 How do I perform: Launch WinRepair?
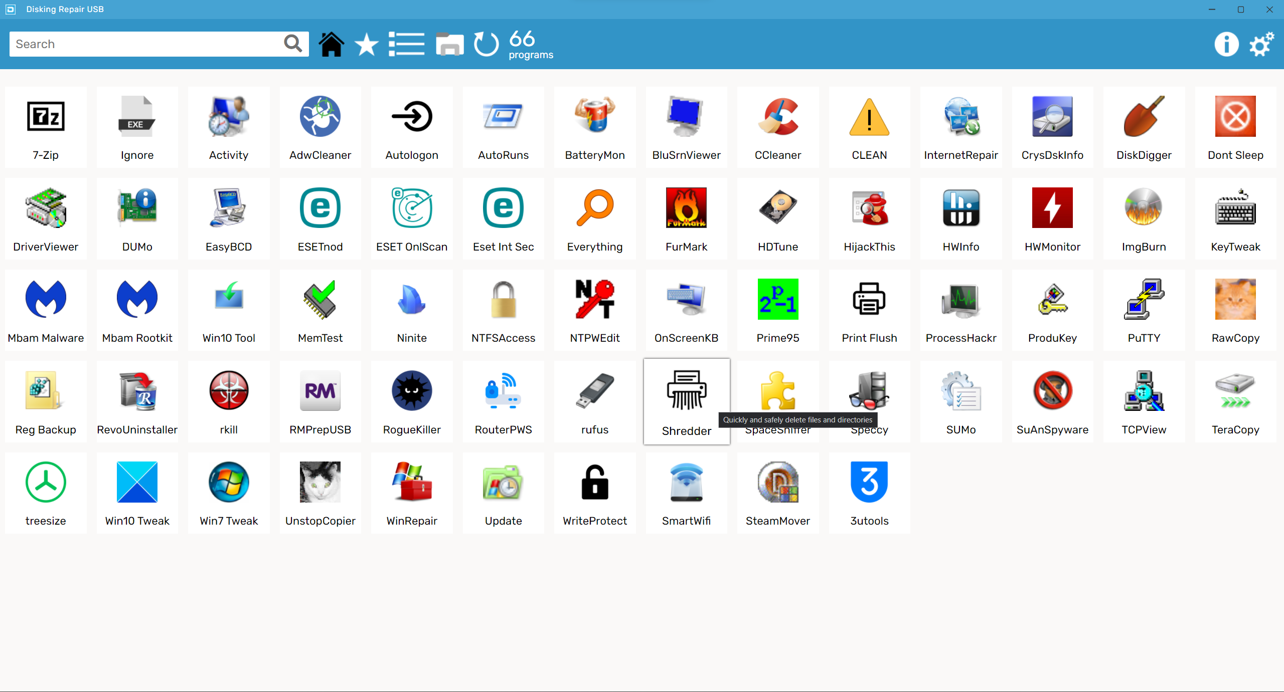click(x=412, y=493)
